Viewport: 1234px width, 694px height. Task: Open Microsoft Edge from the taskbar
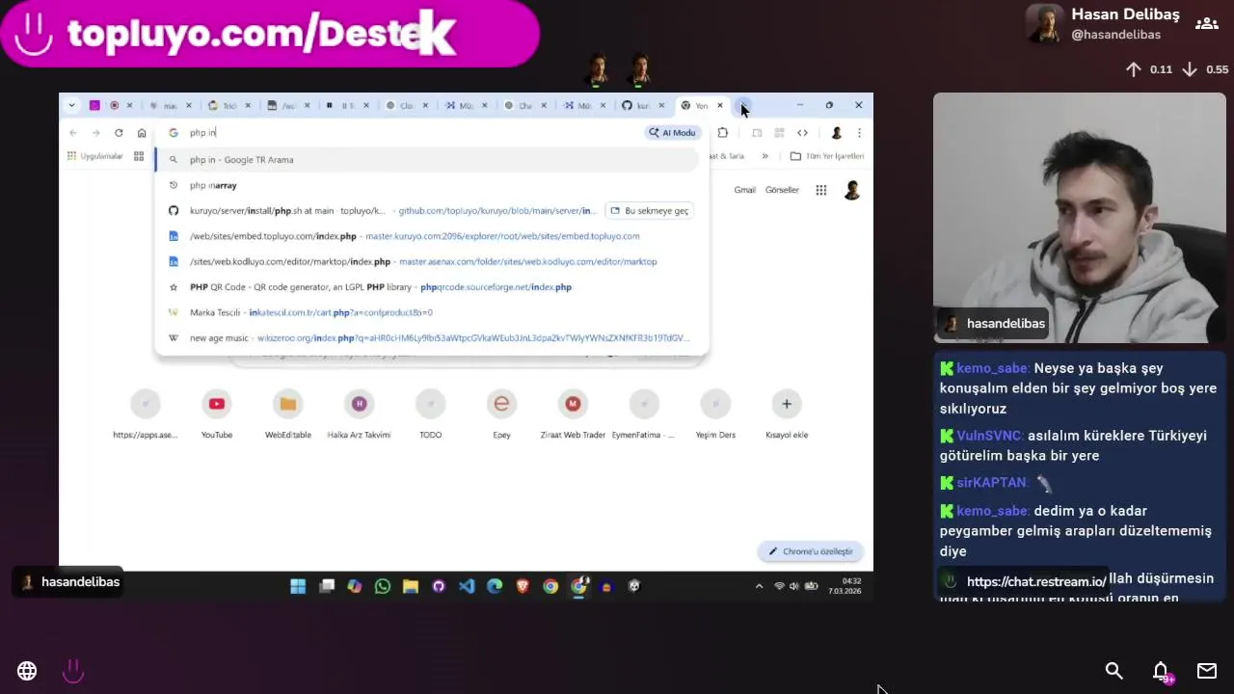[495, 586]
